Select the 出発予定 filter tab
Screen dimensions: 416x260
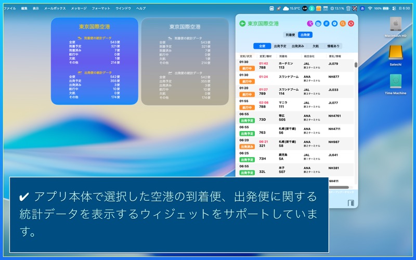tap(280, 46)
